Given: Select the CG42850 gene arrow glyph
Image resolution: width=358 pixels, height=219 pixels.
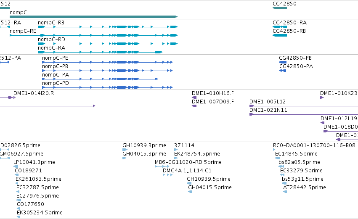Looking at the screenshot, I should pyautogui.click(x=280, y=8).
